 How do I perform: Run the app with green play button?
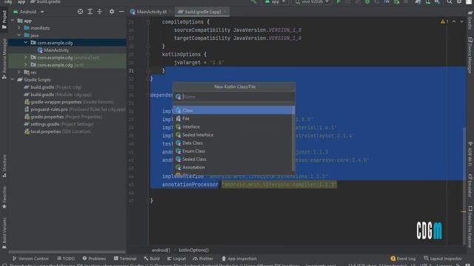[x=338, y=1]
